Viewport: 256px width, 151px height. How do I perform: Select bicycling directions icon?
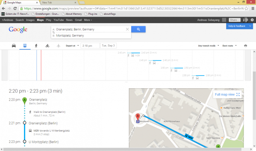[x=47, y=46]
